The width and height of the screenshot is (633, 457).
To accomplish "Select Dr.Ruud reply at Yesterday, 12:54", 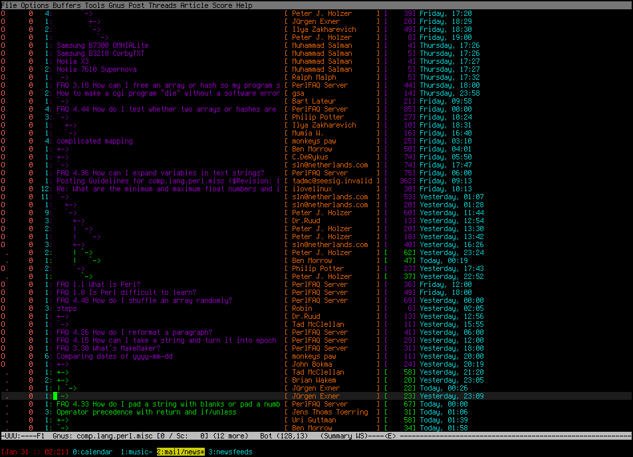I will tap(306, 221).
